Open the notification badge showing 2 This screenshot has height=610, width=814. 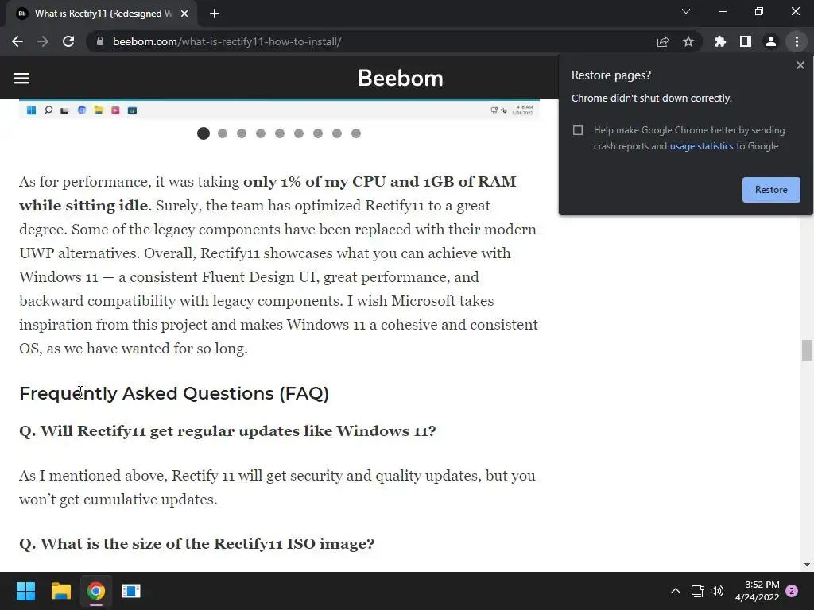click(x=792, y=591)
